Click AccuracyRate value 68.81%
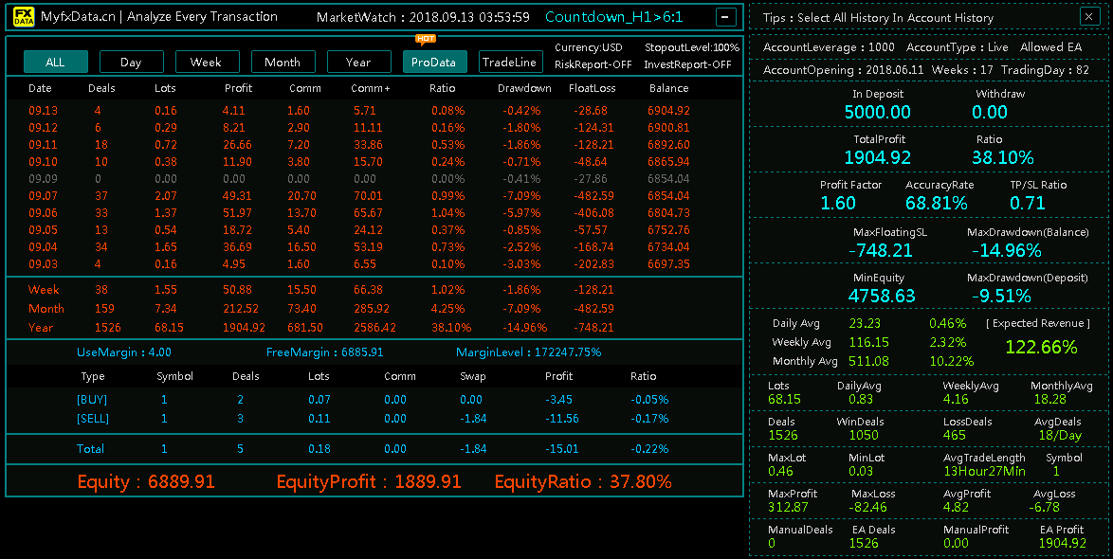The image size is (1113, 559). pyautogui.click(x=937, y=203)
